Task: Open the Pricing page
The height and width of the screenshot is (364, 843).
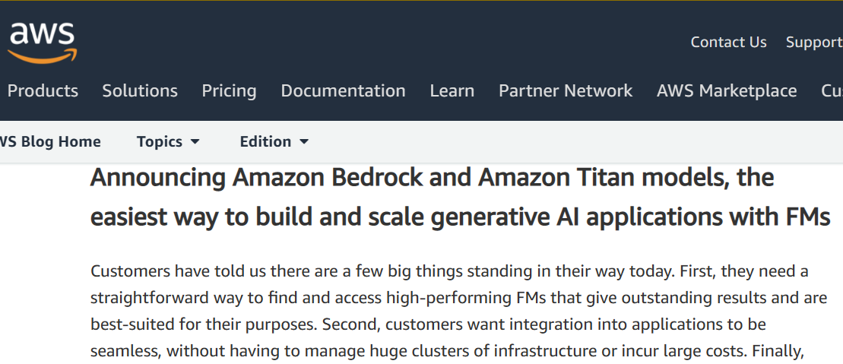Action: (x=229, y=91)
